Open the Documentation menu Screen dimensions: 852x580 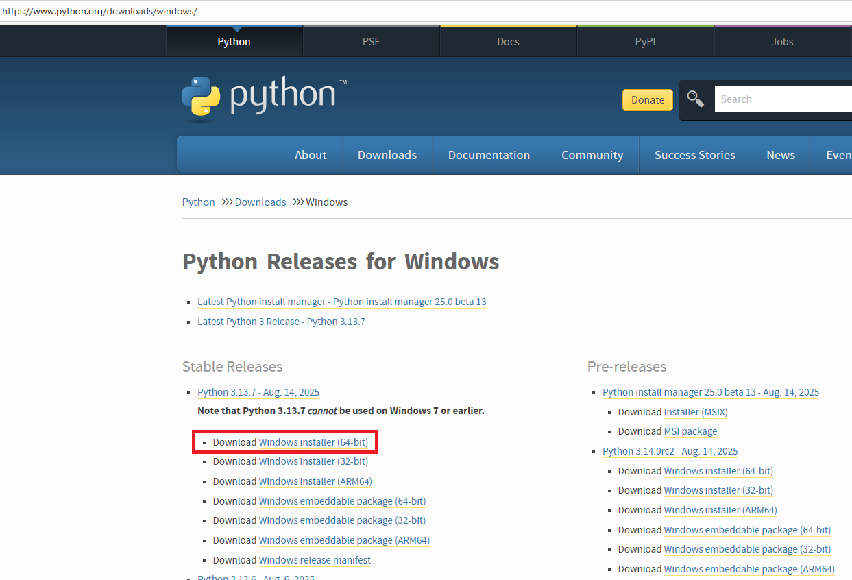[x=489, y=155]
